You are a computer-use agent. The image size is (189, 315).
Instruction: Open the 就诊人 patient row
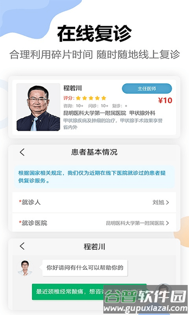click(94, 202)
